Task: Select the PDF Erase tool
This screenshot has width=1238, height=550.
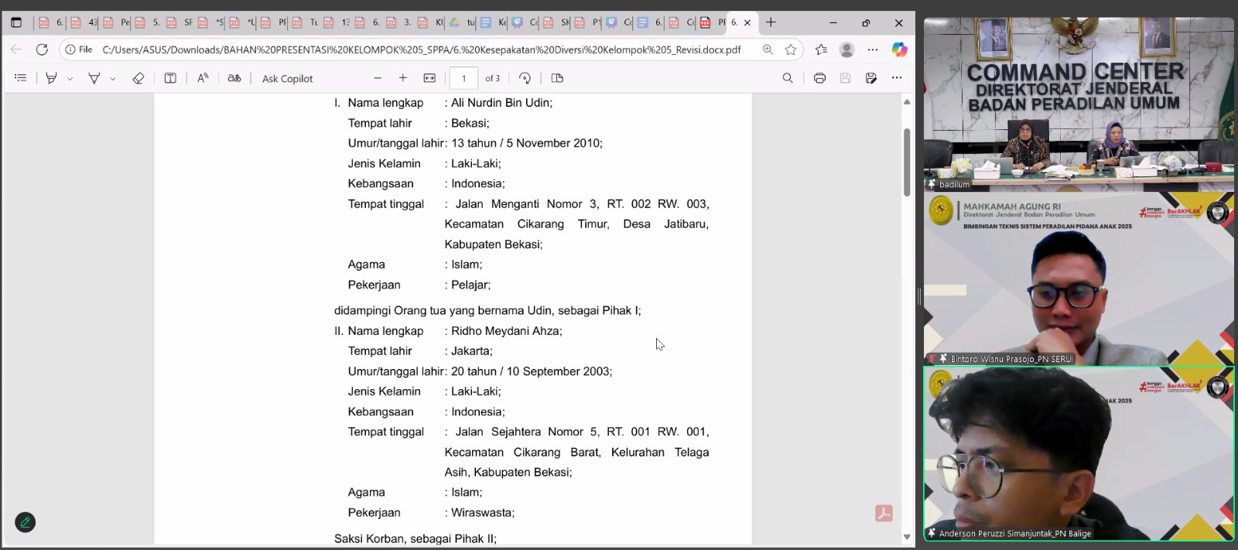Action: point(139,78)
